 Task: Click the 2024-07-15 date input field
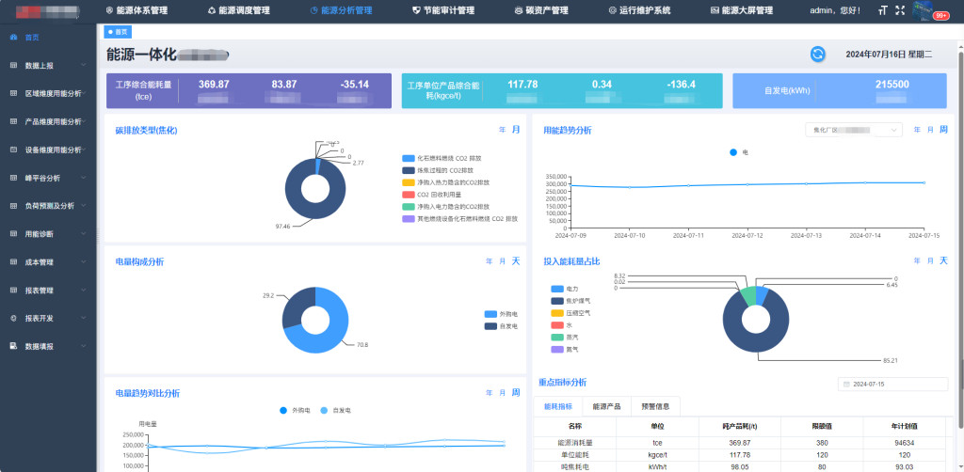click(892, 385)
